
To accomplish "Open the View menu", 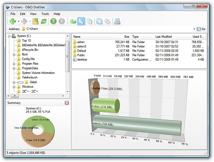I will [33, 14].
